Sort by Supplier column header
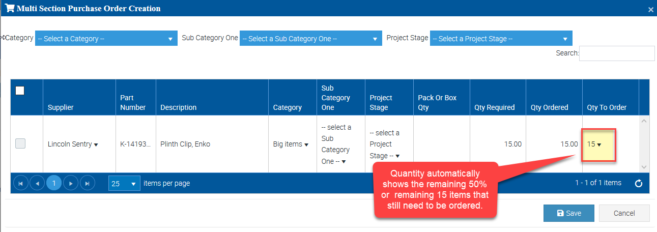657x232 pixels. tap(61, 107)
